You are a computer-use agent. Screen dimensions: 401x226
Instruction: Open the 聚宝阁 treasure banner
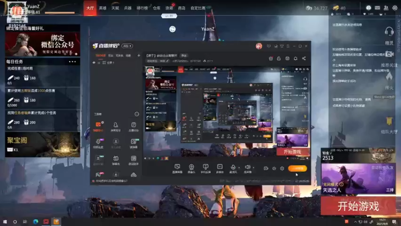tap(43, 145)
